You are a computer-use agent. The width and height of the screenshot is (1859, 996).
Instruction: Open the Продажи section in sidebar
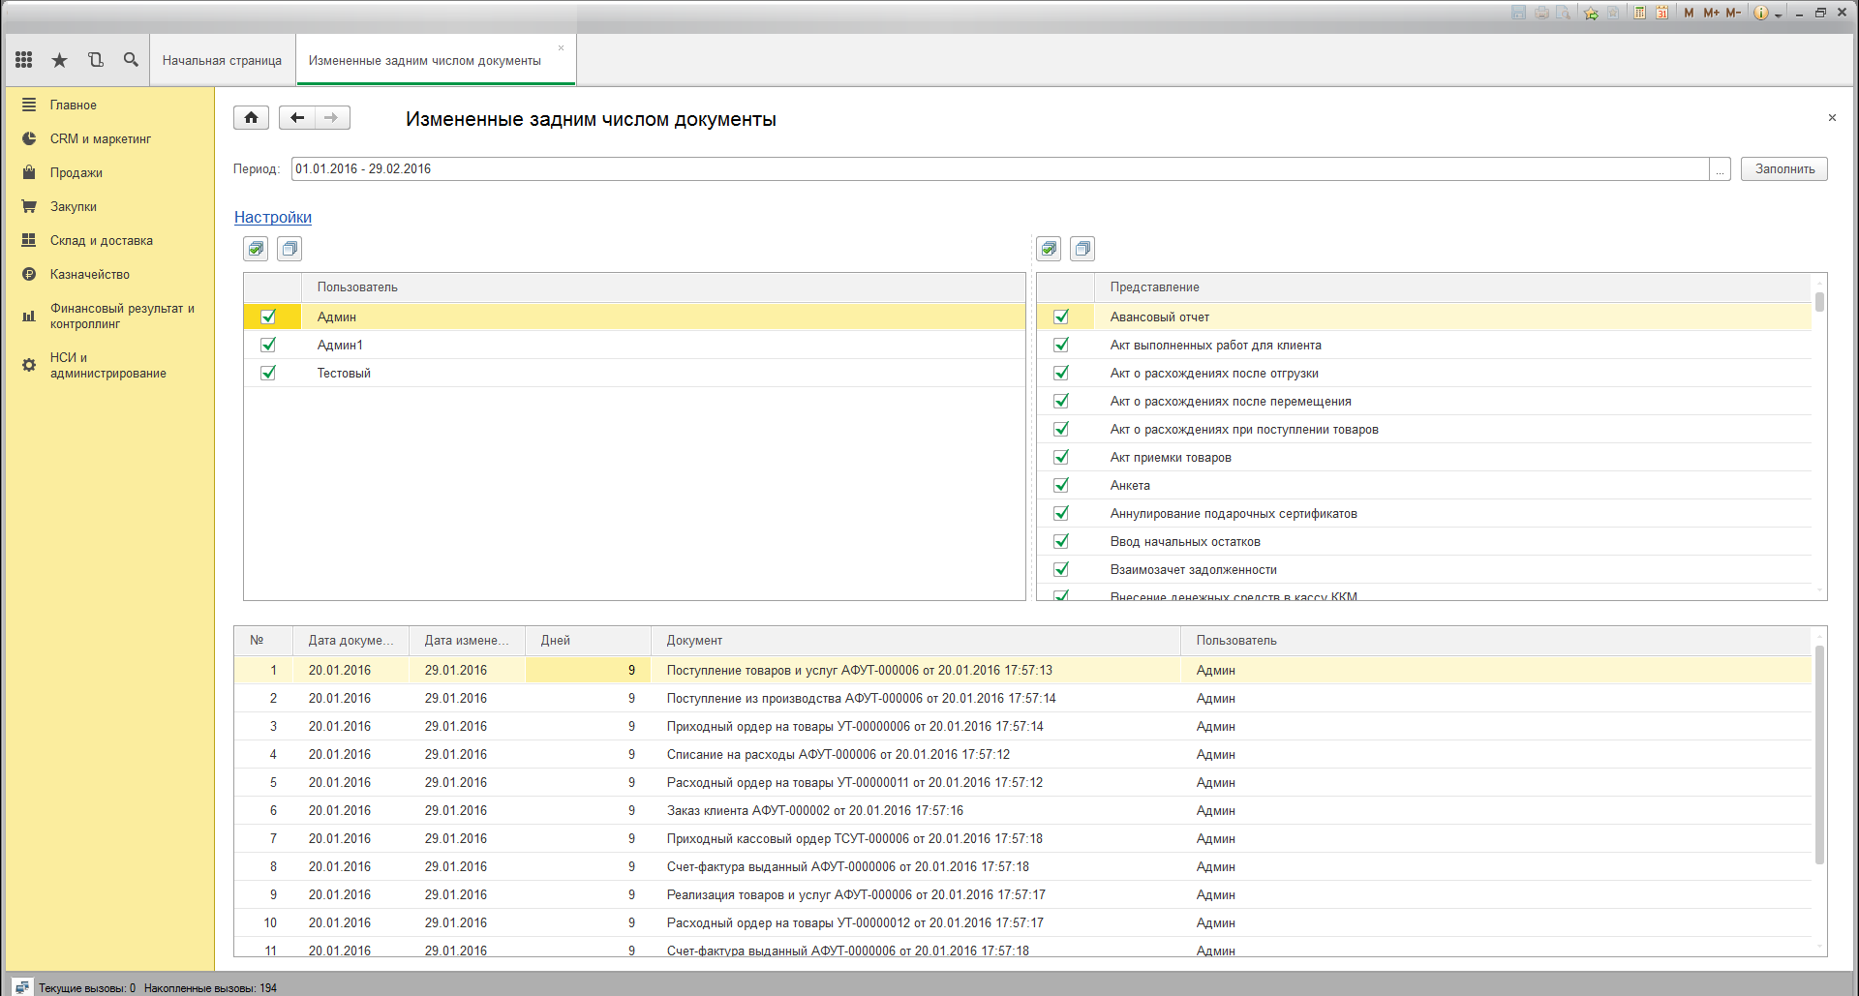click(76, 172)
